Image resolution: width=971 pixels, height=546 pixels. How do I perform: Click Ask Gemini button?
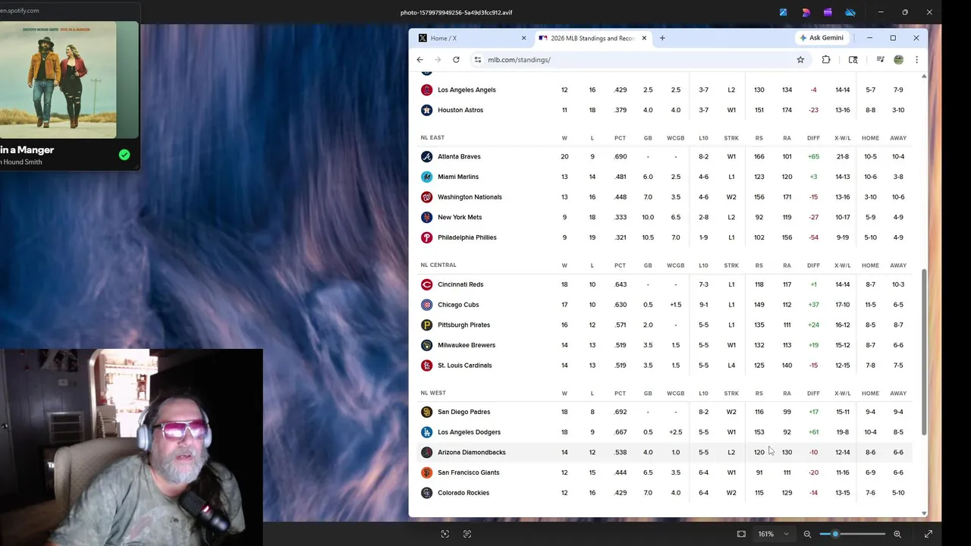[x=821, y=38]
